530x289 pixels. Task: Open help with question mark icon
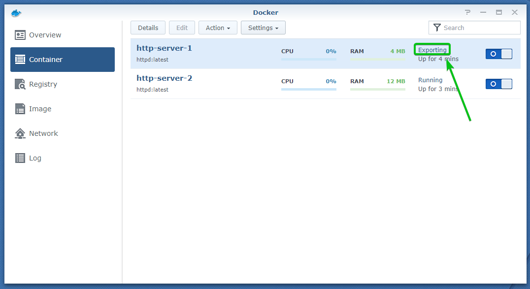pos(467,12)
